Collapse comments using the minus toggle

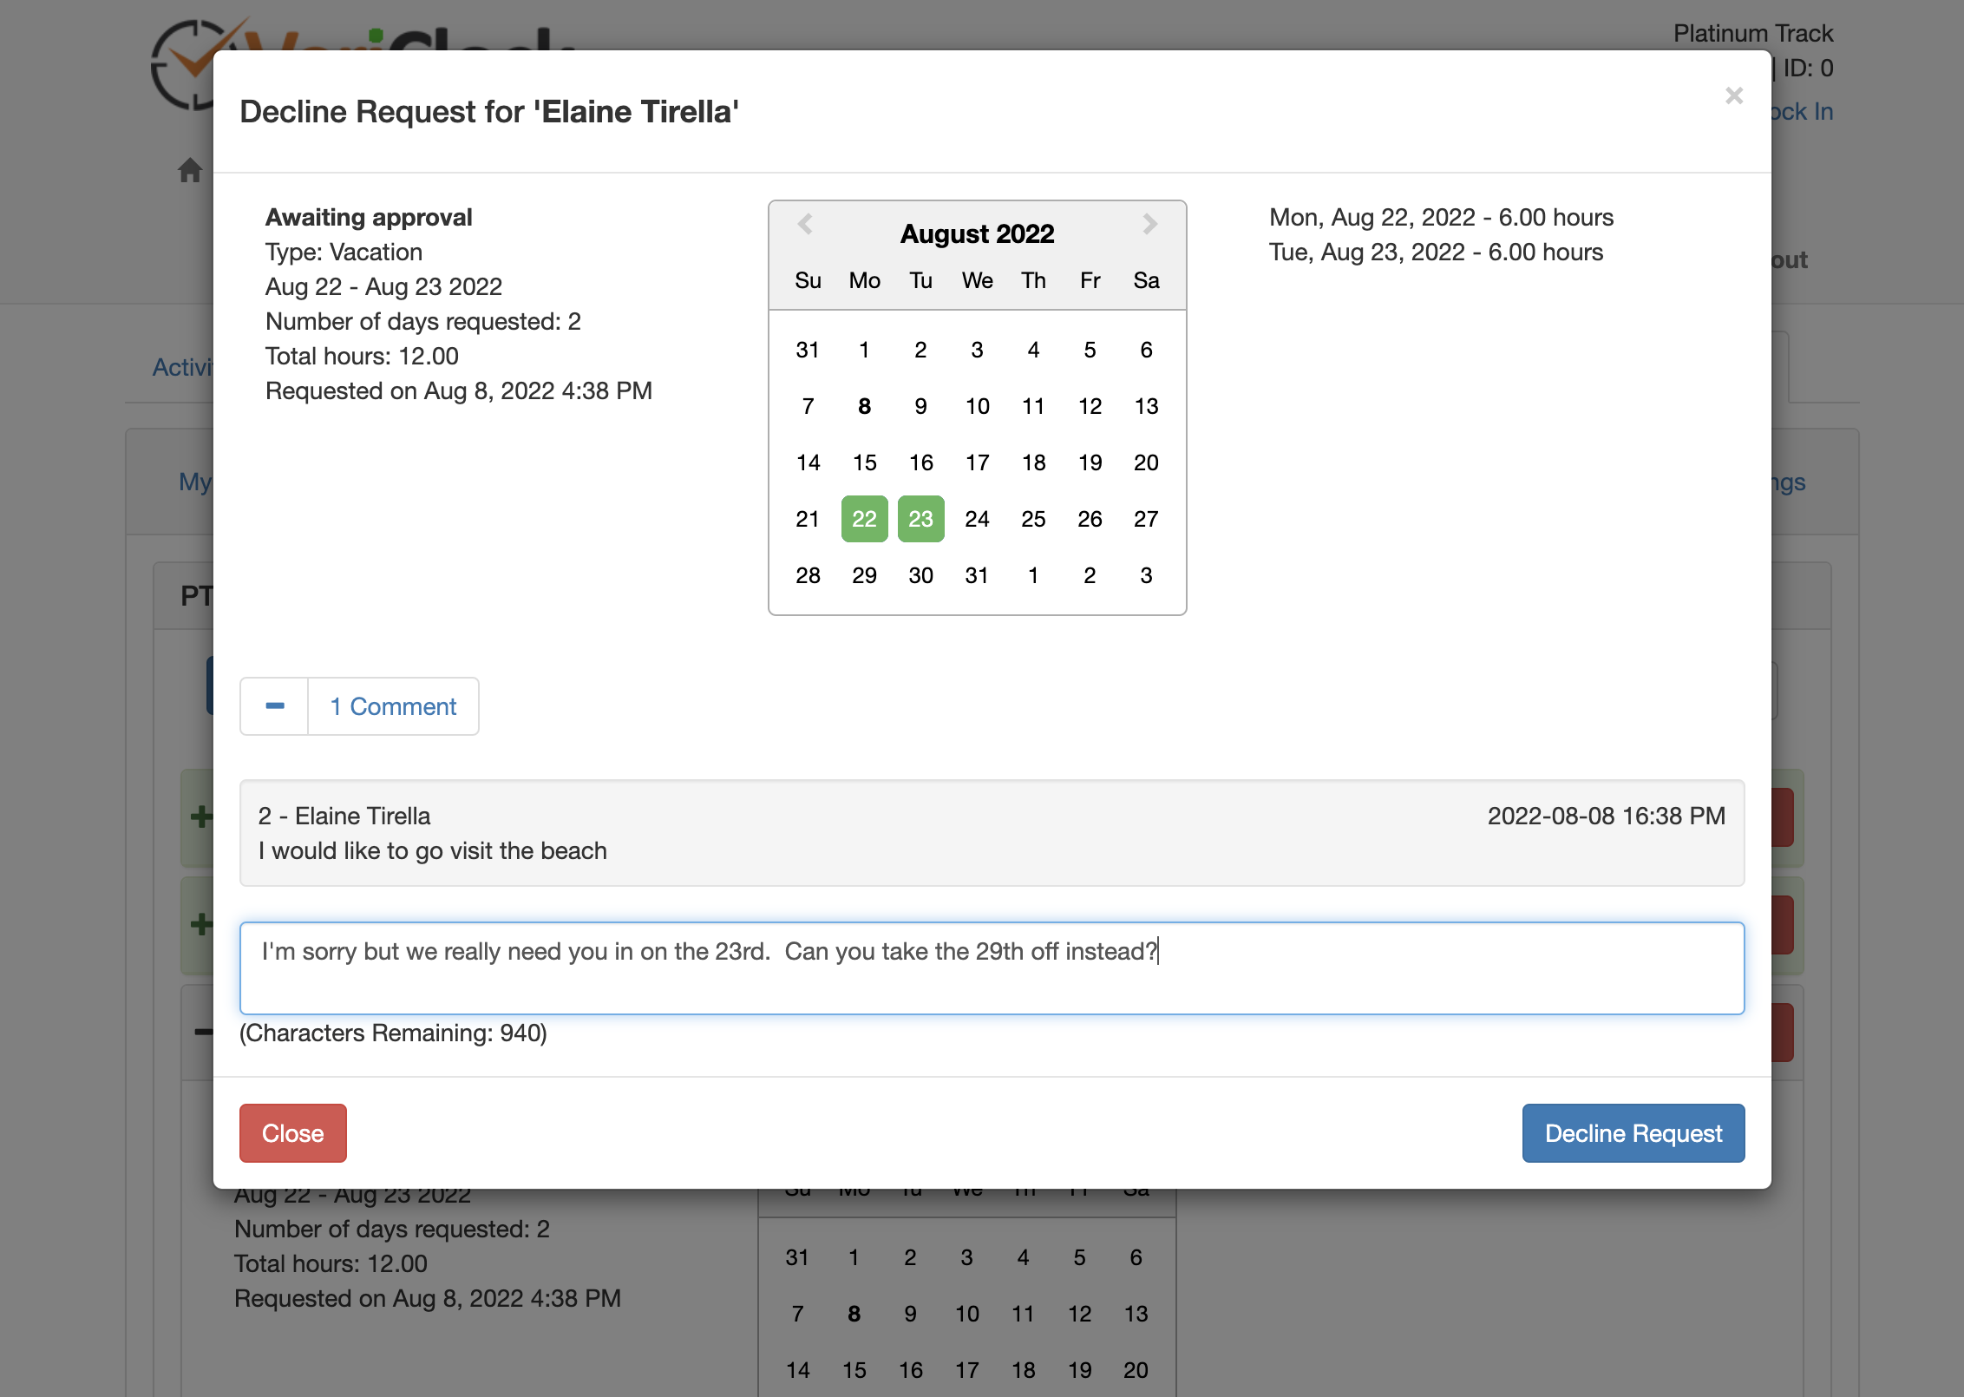273,706
